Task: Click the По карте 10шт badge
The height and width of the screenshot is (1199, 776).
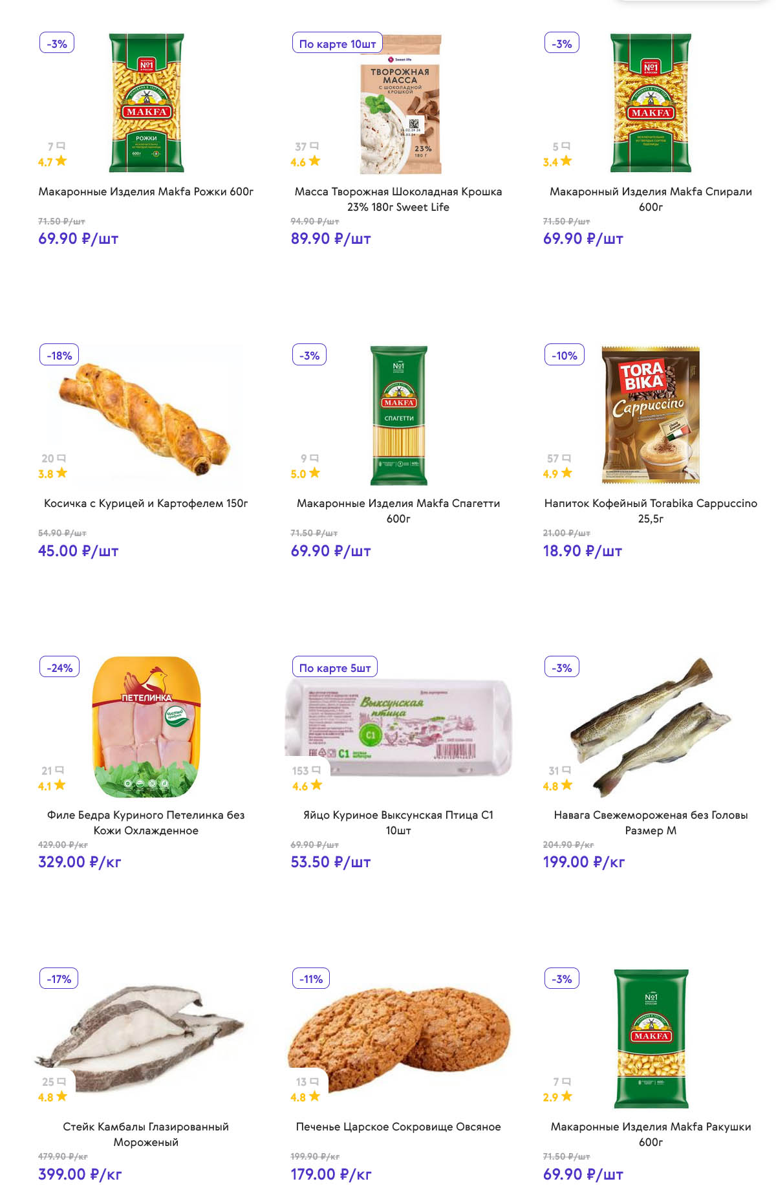Action: [x=337, y=44]
